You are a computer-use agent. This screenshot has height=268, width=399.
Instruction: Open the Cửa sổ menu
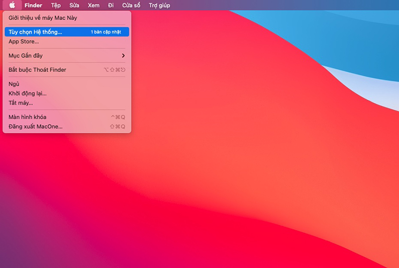(131, 5)
